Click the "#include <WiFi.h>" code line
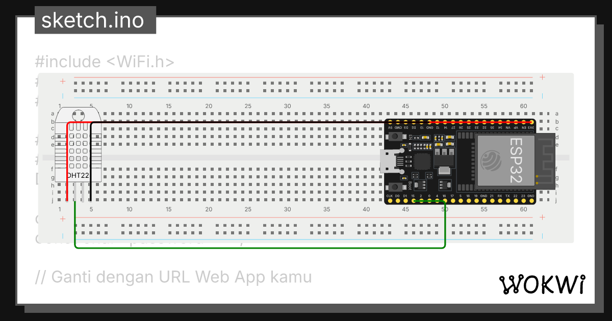Viewport: 612px width, 321px height. pos(105,62)
